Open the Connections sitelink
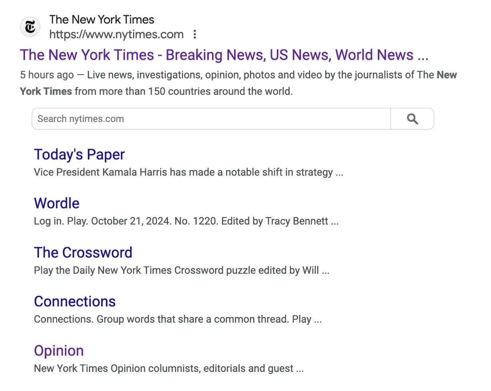Screen dimensions: 491x391 75,301
